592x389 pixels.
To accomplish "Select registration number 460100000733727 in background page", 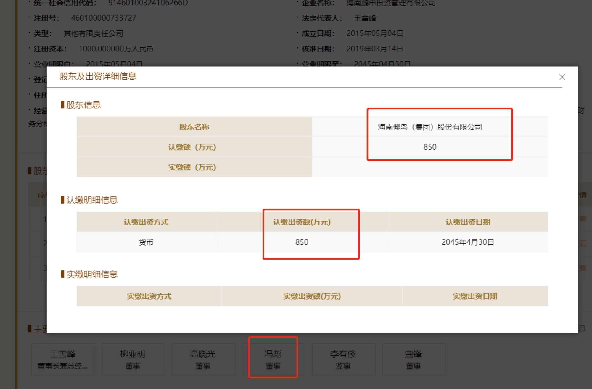I will [104, 18].
